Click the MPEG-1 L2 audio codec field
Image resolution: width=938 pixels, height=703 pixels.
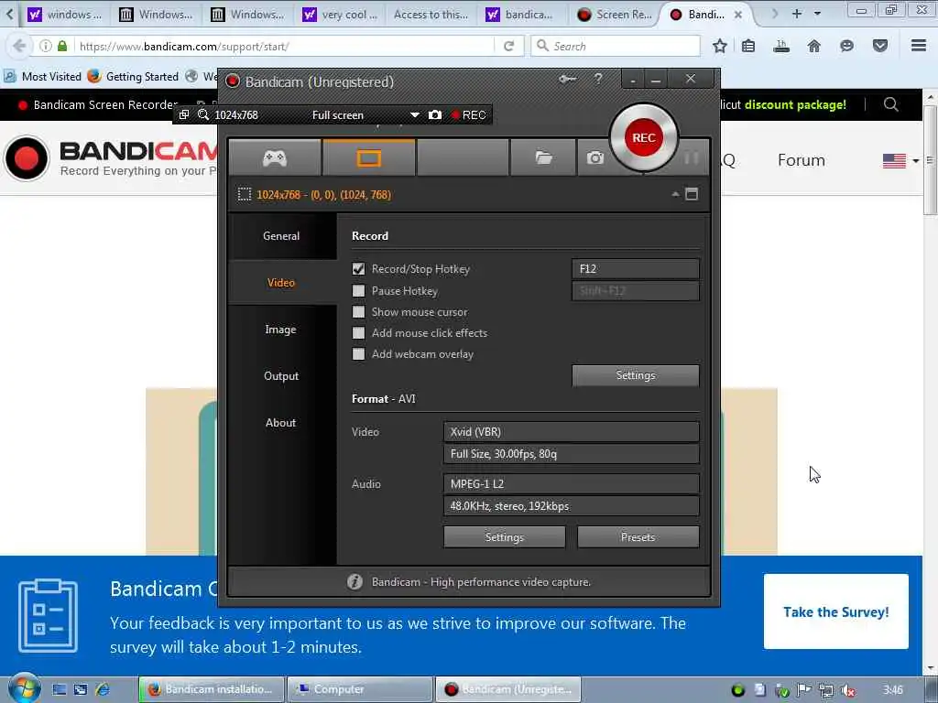(x=572, y=483)
